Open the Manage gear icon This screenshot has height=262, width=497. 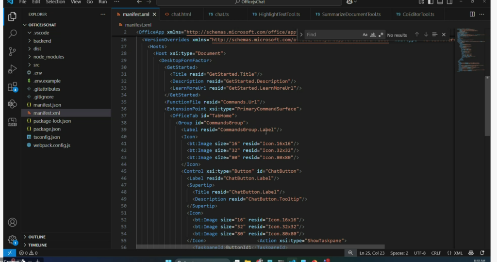(13, 240)
